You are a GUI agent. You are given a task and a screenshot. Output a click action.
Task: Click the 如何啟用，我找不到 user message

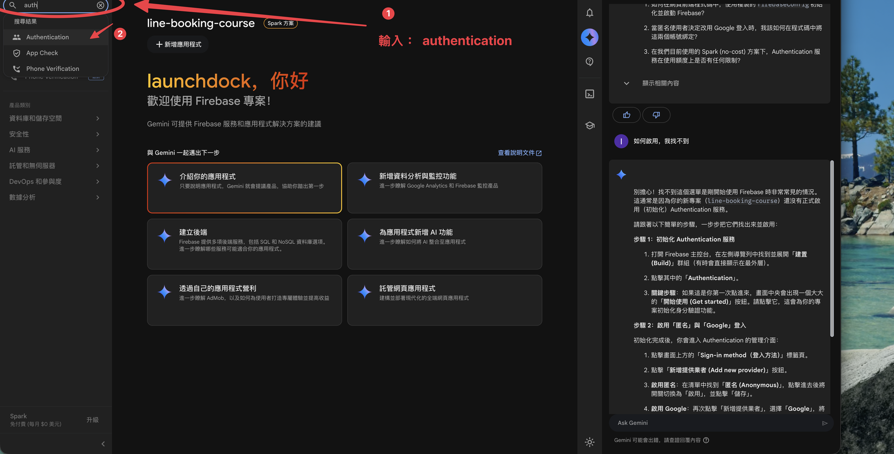(x=661, y=141)
